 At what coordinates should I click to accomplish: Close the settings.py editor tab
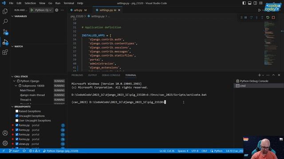(x=119, y=10)
